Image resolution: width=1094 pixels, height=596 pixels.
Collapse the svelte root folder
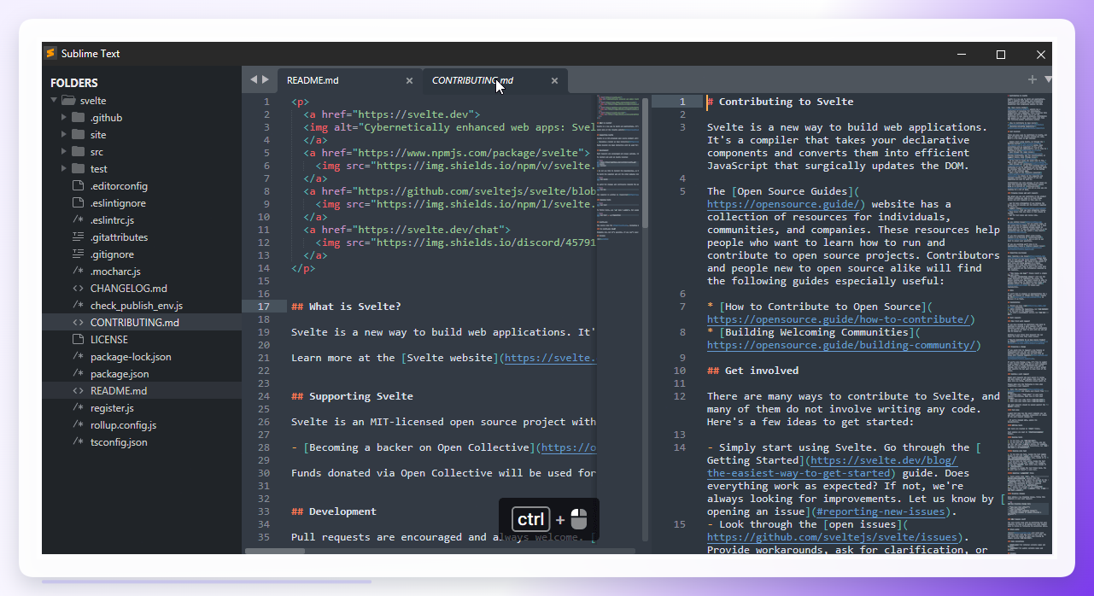click(x=54, y=100)
